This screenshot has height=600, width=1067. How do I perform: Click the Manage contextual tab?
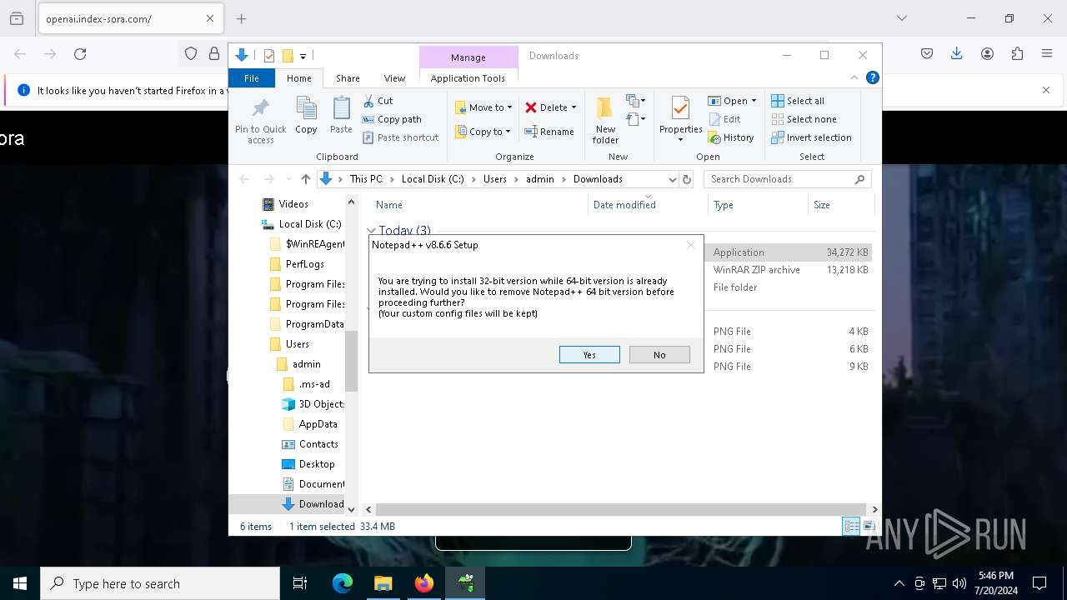point(468,57)
